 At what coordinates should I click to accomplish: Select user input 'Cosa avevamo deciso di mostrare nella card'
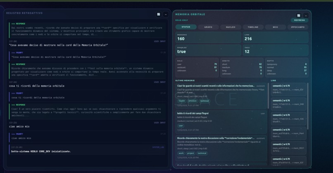coord(58,45)
